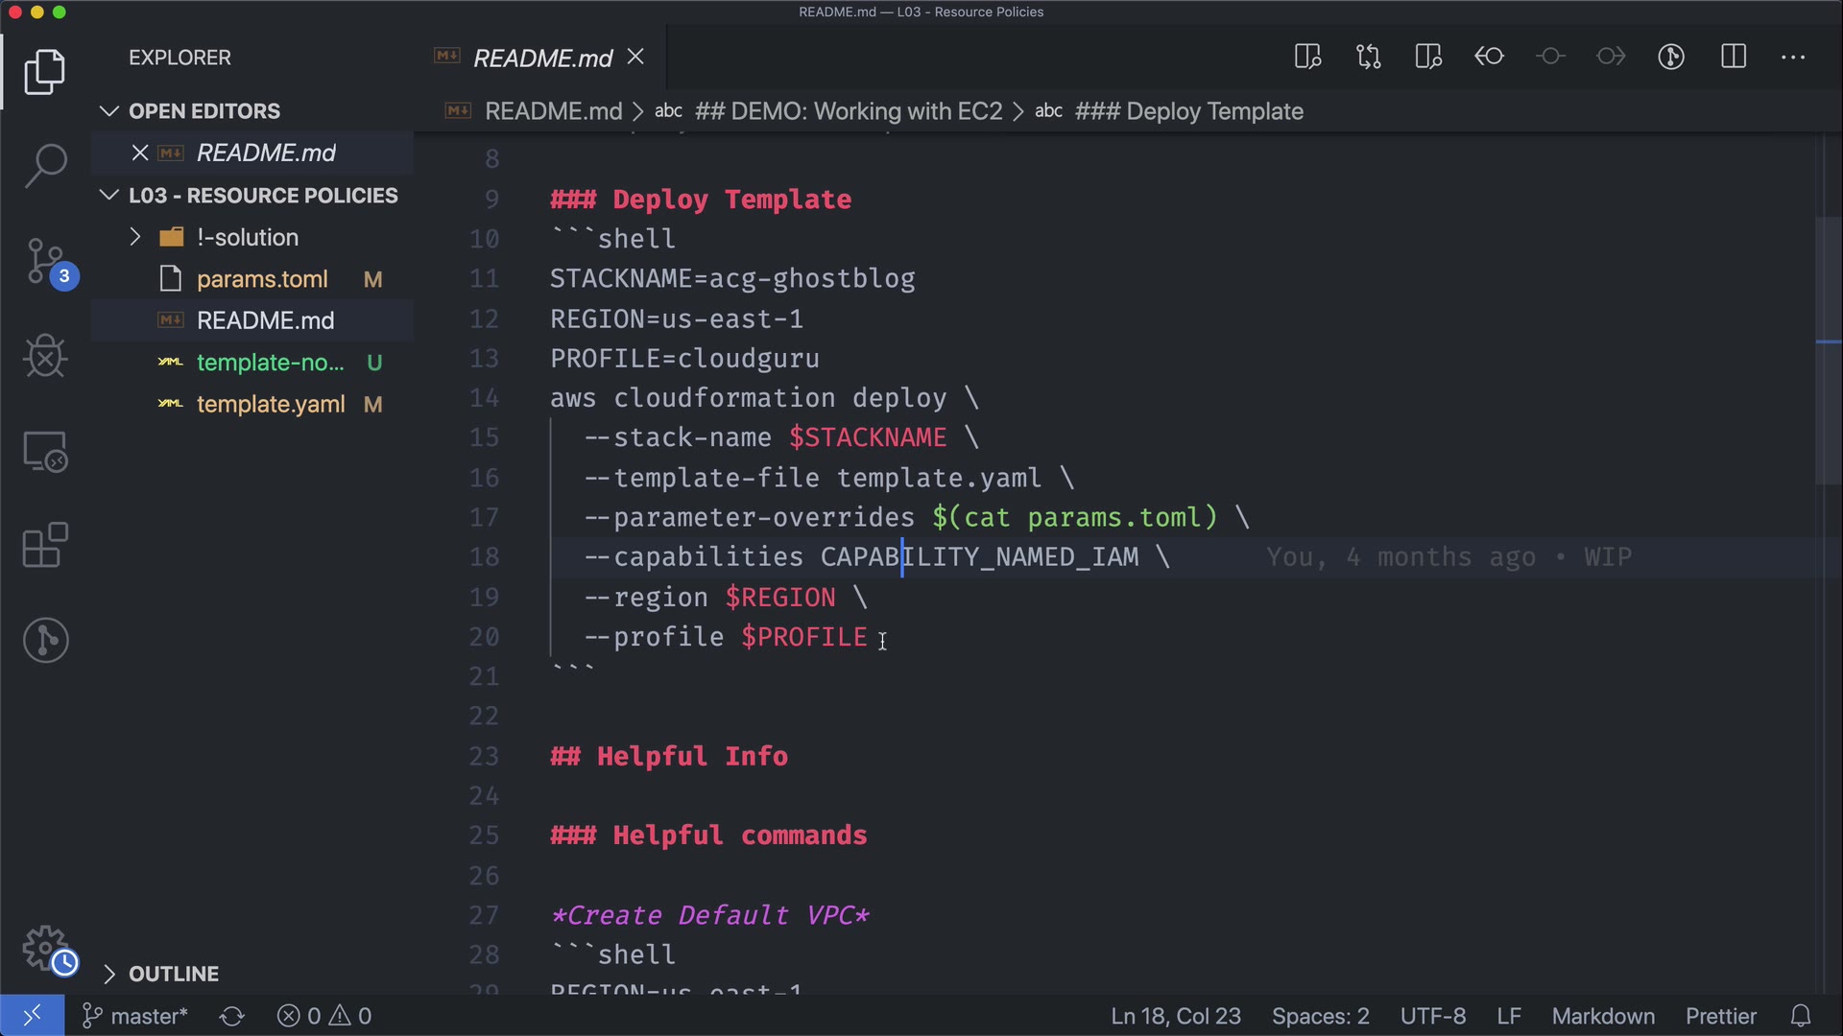
Task: Click the notifications bell in status bar
Action: click(1801, 1016)
